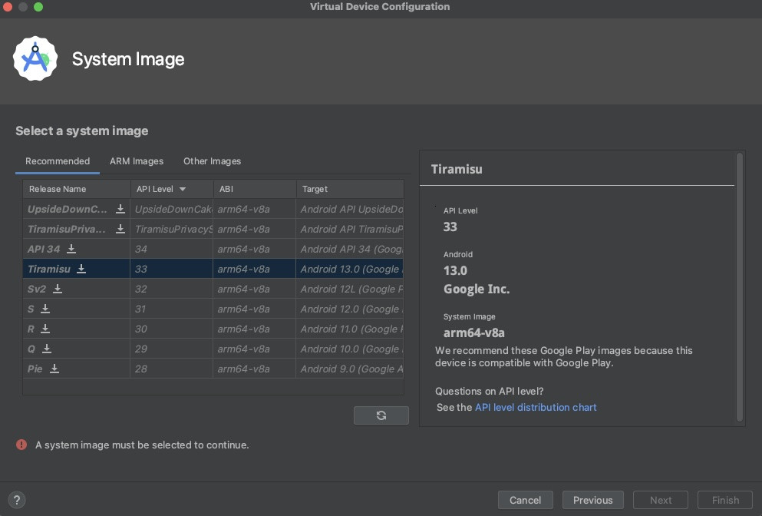
Task: Download the Pie system image
Action: pyautogui.click(x=54, y=369)
